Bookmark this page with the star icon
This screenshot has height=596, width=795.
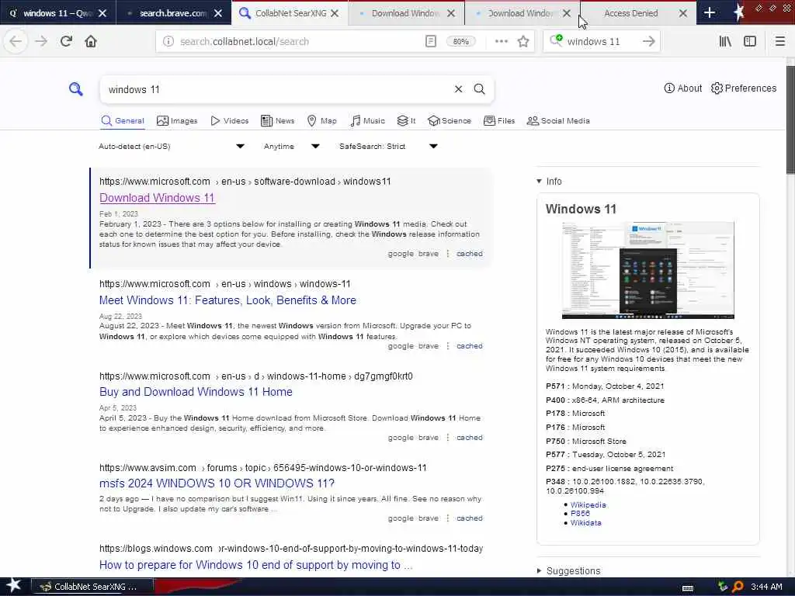(523, 42)
